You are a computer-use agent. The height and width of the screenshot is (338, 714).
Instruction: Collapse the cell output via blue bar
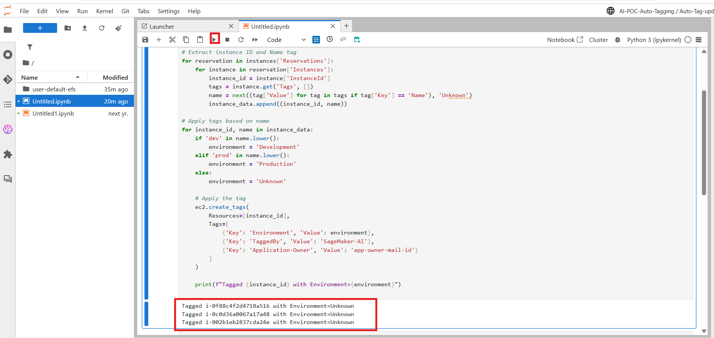pyautogui.click(x=146, y=314)
